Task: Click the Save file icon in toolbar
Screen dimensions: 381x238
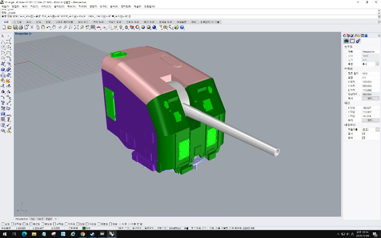Action: click(x=15, y=28)
